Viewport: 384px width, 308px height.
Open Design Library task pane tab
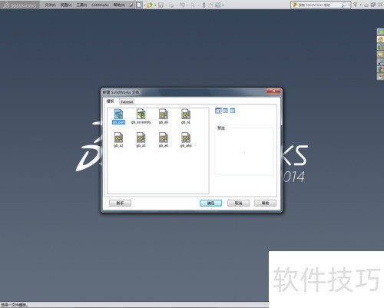(x=380, y=47)
